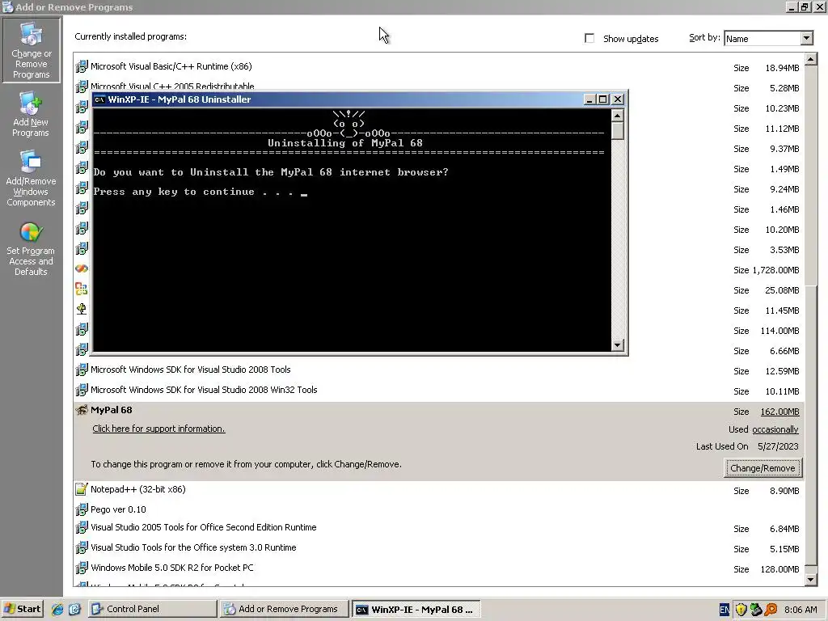Select Visual Studio 2005 Tools for Office entry
Image resolution: width=828 pixels, height=621 pixels.
tap(204, 527)
